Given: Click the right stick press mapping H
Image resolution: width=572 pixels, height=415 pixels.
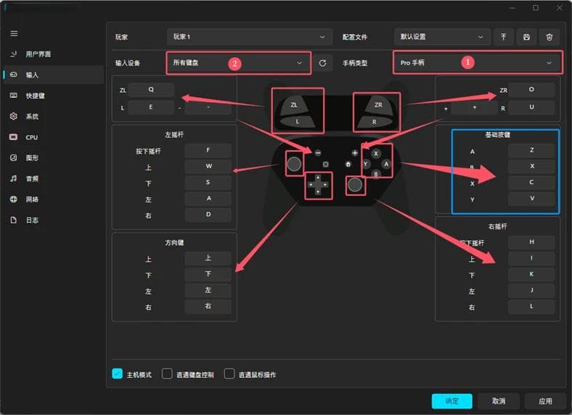Looking at the screenshot, I should (531, 242).
